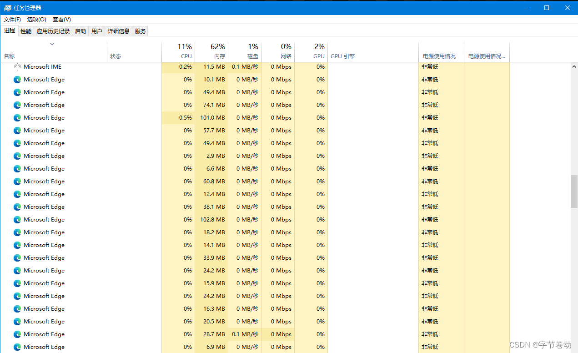This screenshot has width=578, height=353.
Task: Click the Microsoft IME process icon
Action: (17, 67)
